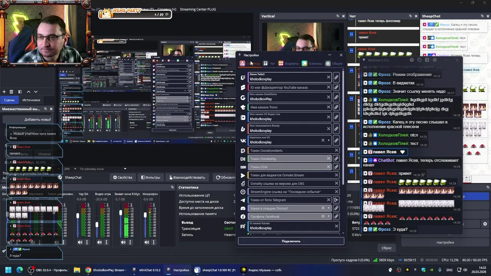Click MiniChat list view icon
Viewport: 491px width, 276px height.
click(427, 60)
